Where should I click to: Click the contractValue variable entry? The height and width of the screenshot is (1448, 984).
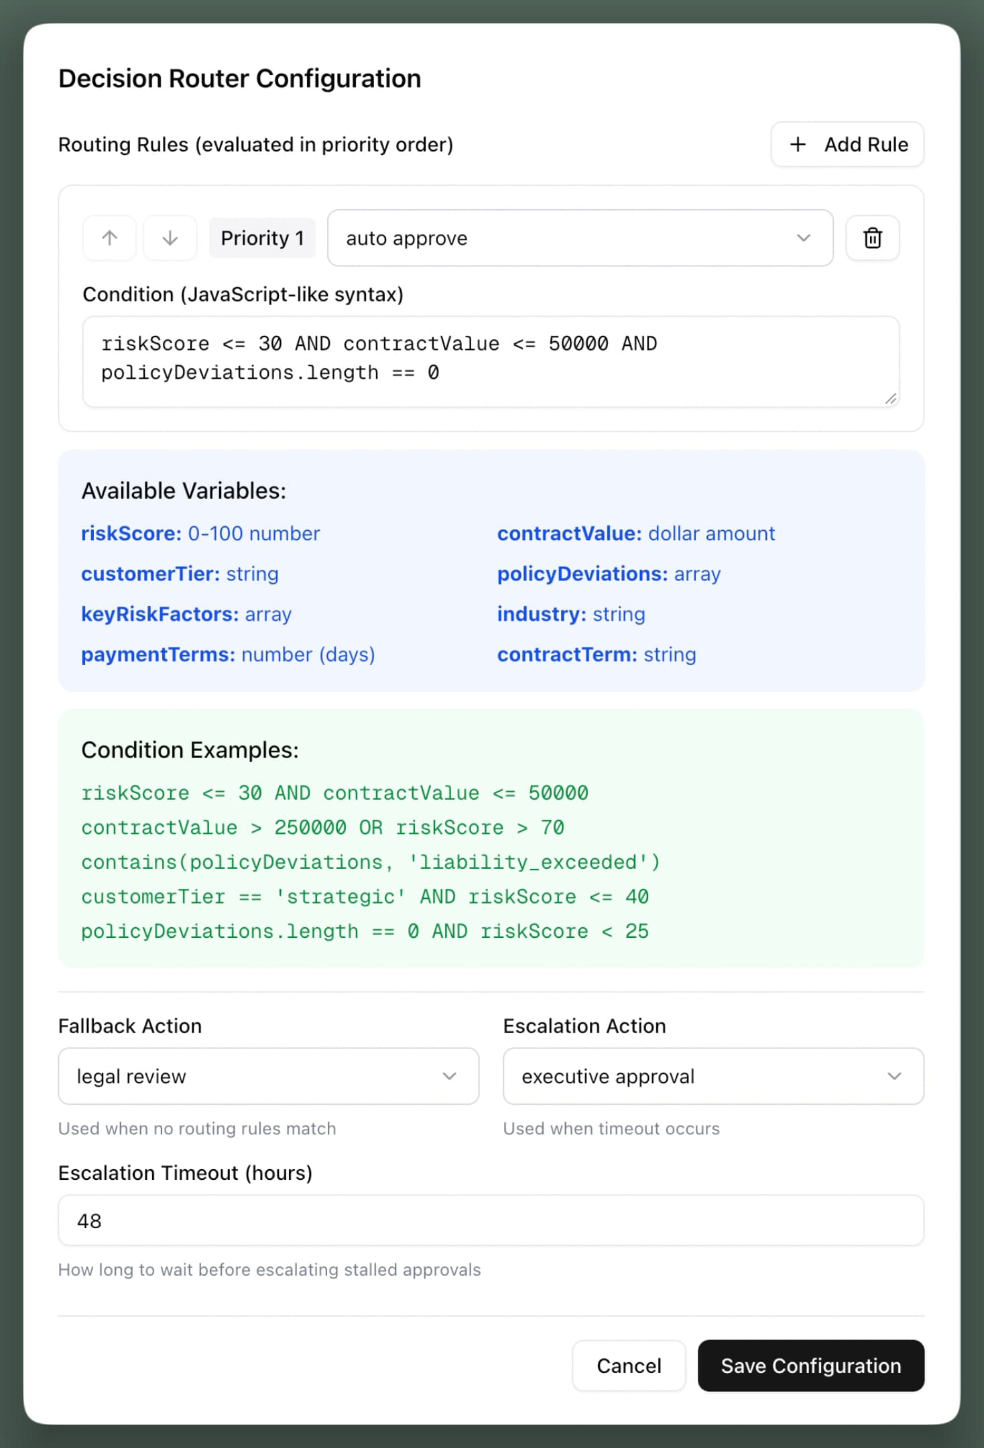coord(635,534)
